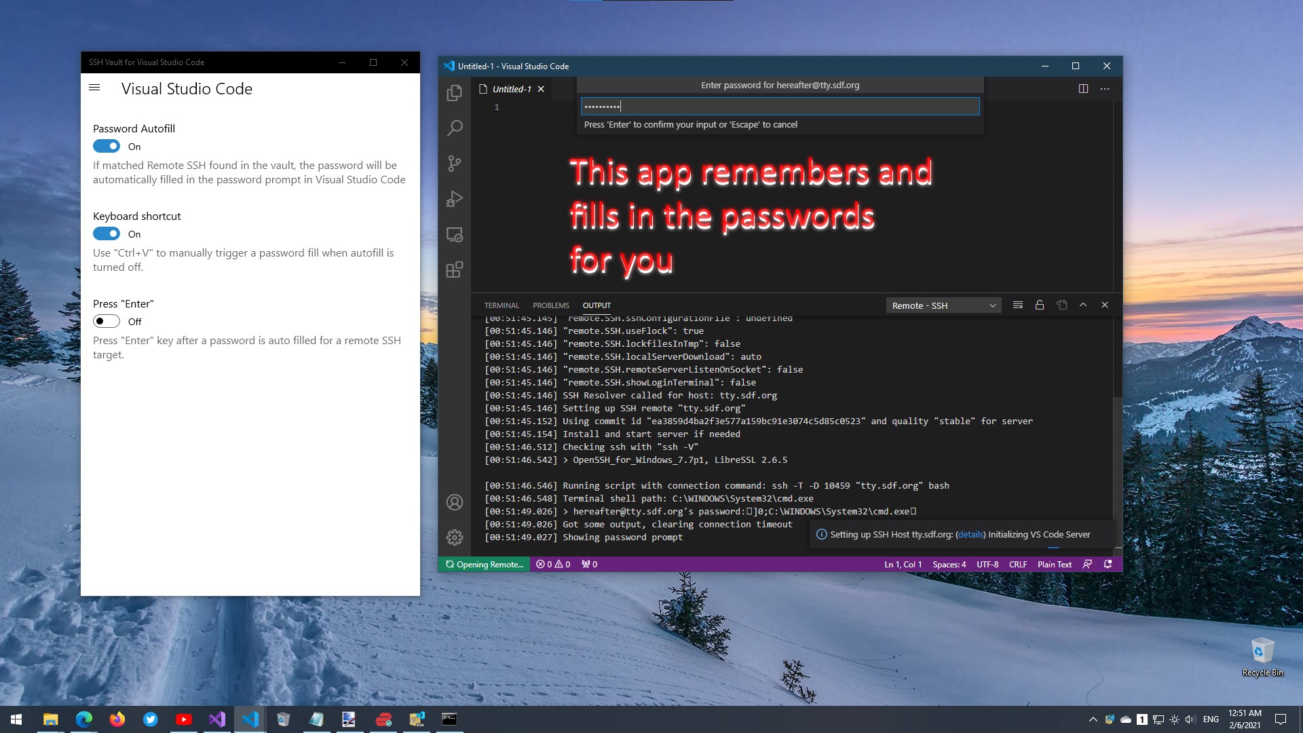Open the Extensions view icon
Viewport: 1303px width, 733px height.
[x=455, y=269]
